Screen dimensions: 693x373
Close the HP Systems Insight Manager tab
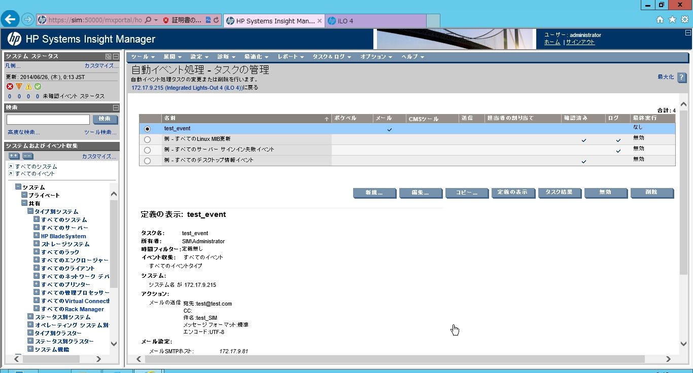(319, 21)
